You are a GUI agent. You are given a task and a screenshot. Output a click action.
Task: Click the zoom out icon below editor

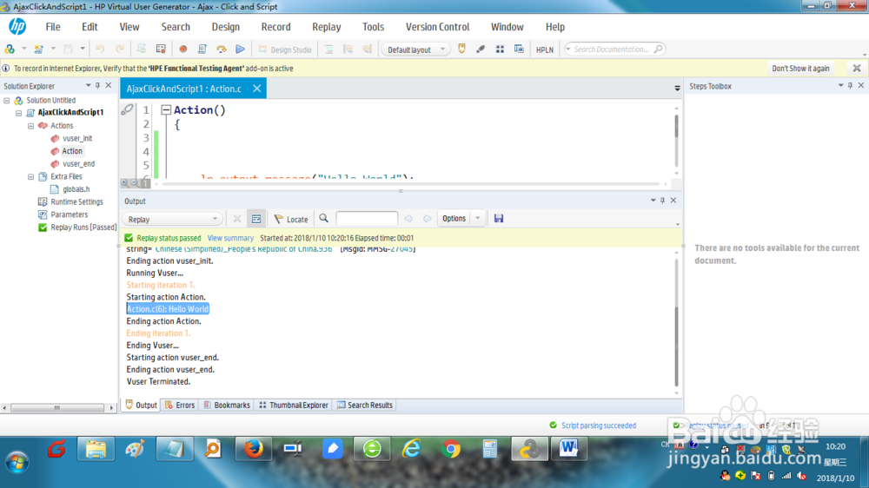point(134,183)
